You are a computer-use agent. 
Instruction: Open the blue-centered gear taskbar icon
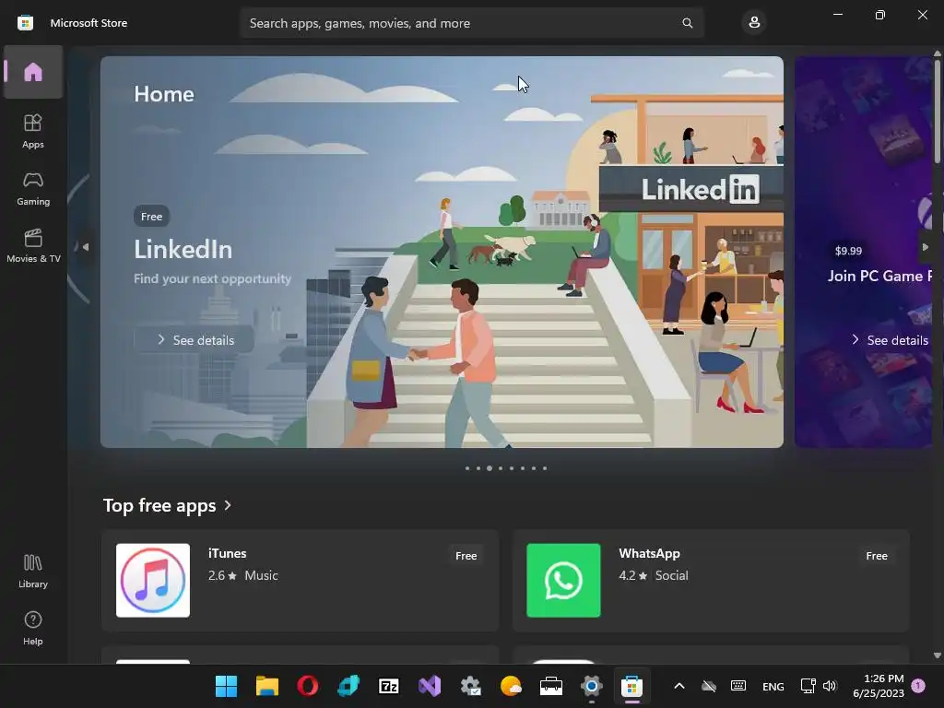(592, 686)
